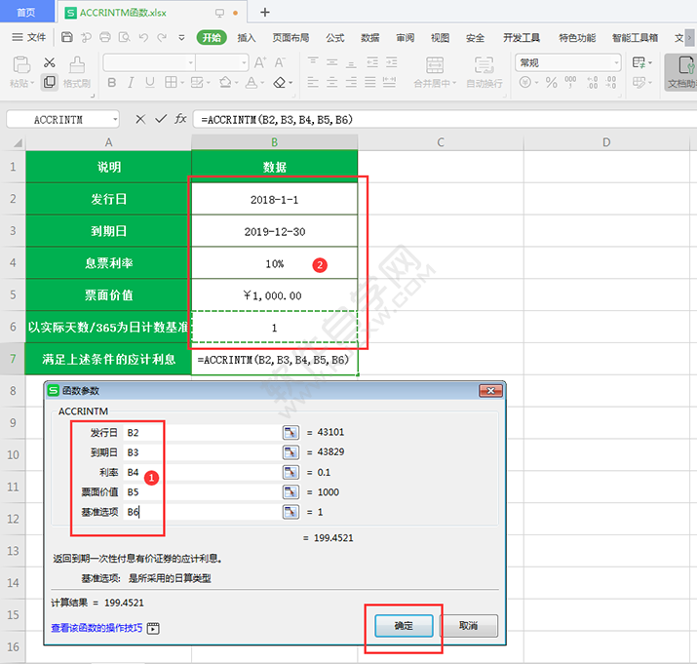Click the Confirm checkmark in formula bar

tap(161, 119)
